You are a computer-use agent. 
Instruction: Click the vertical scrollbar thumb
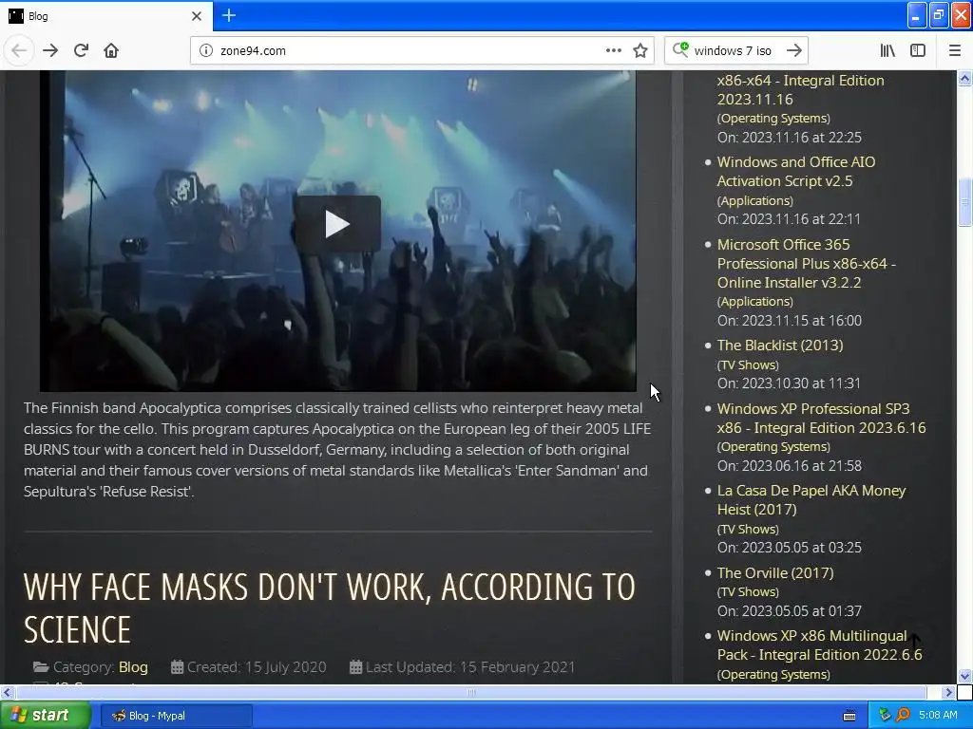[x=964, y=202]
